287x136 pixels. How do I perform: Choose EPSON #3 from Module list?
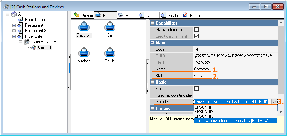(x=235, y=116)
